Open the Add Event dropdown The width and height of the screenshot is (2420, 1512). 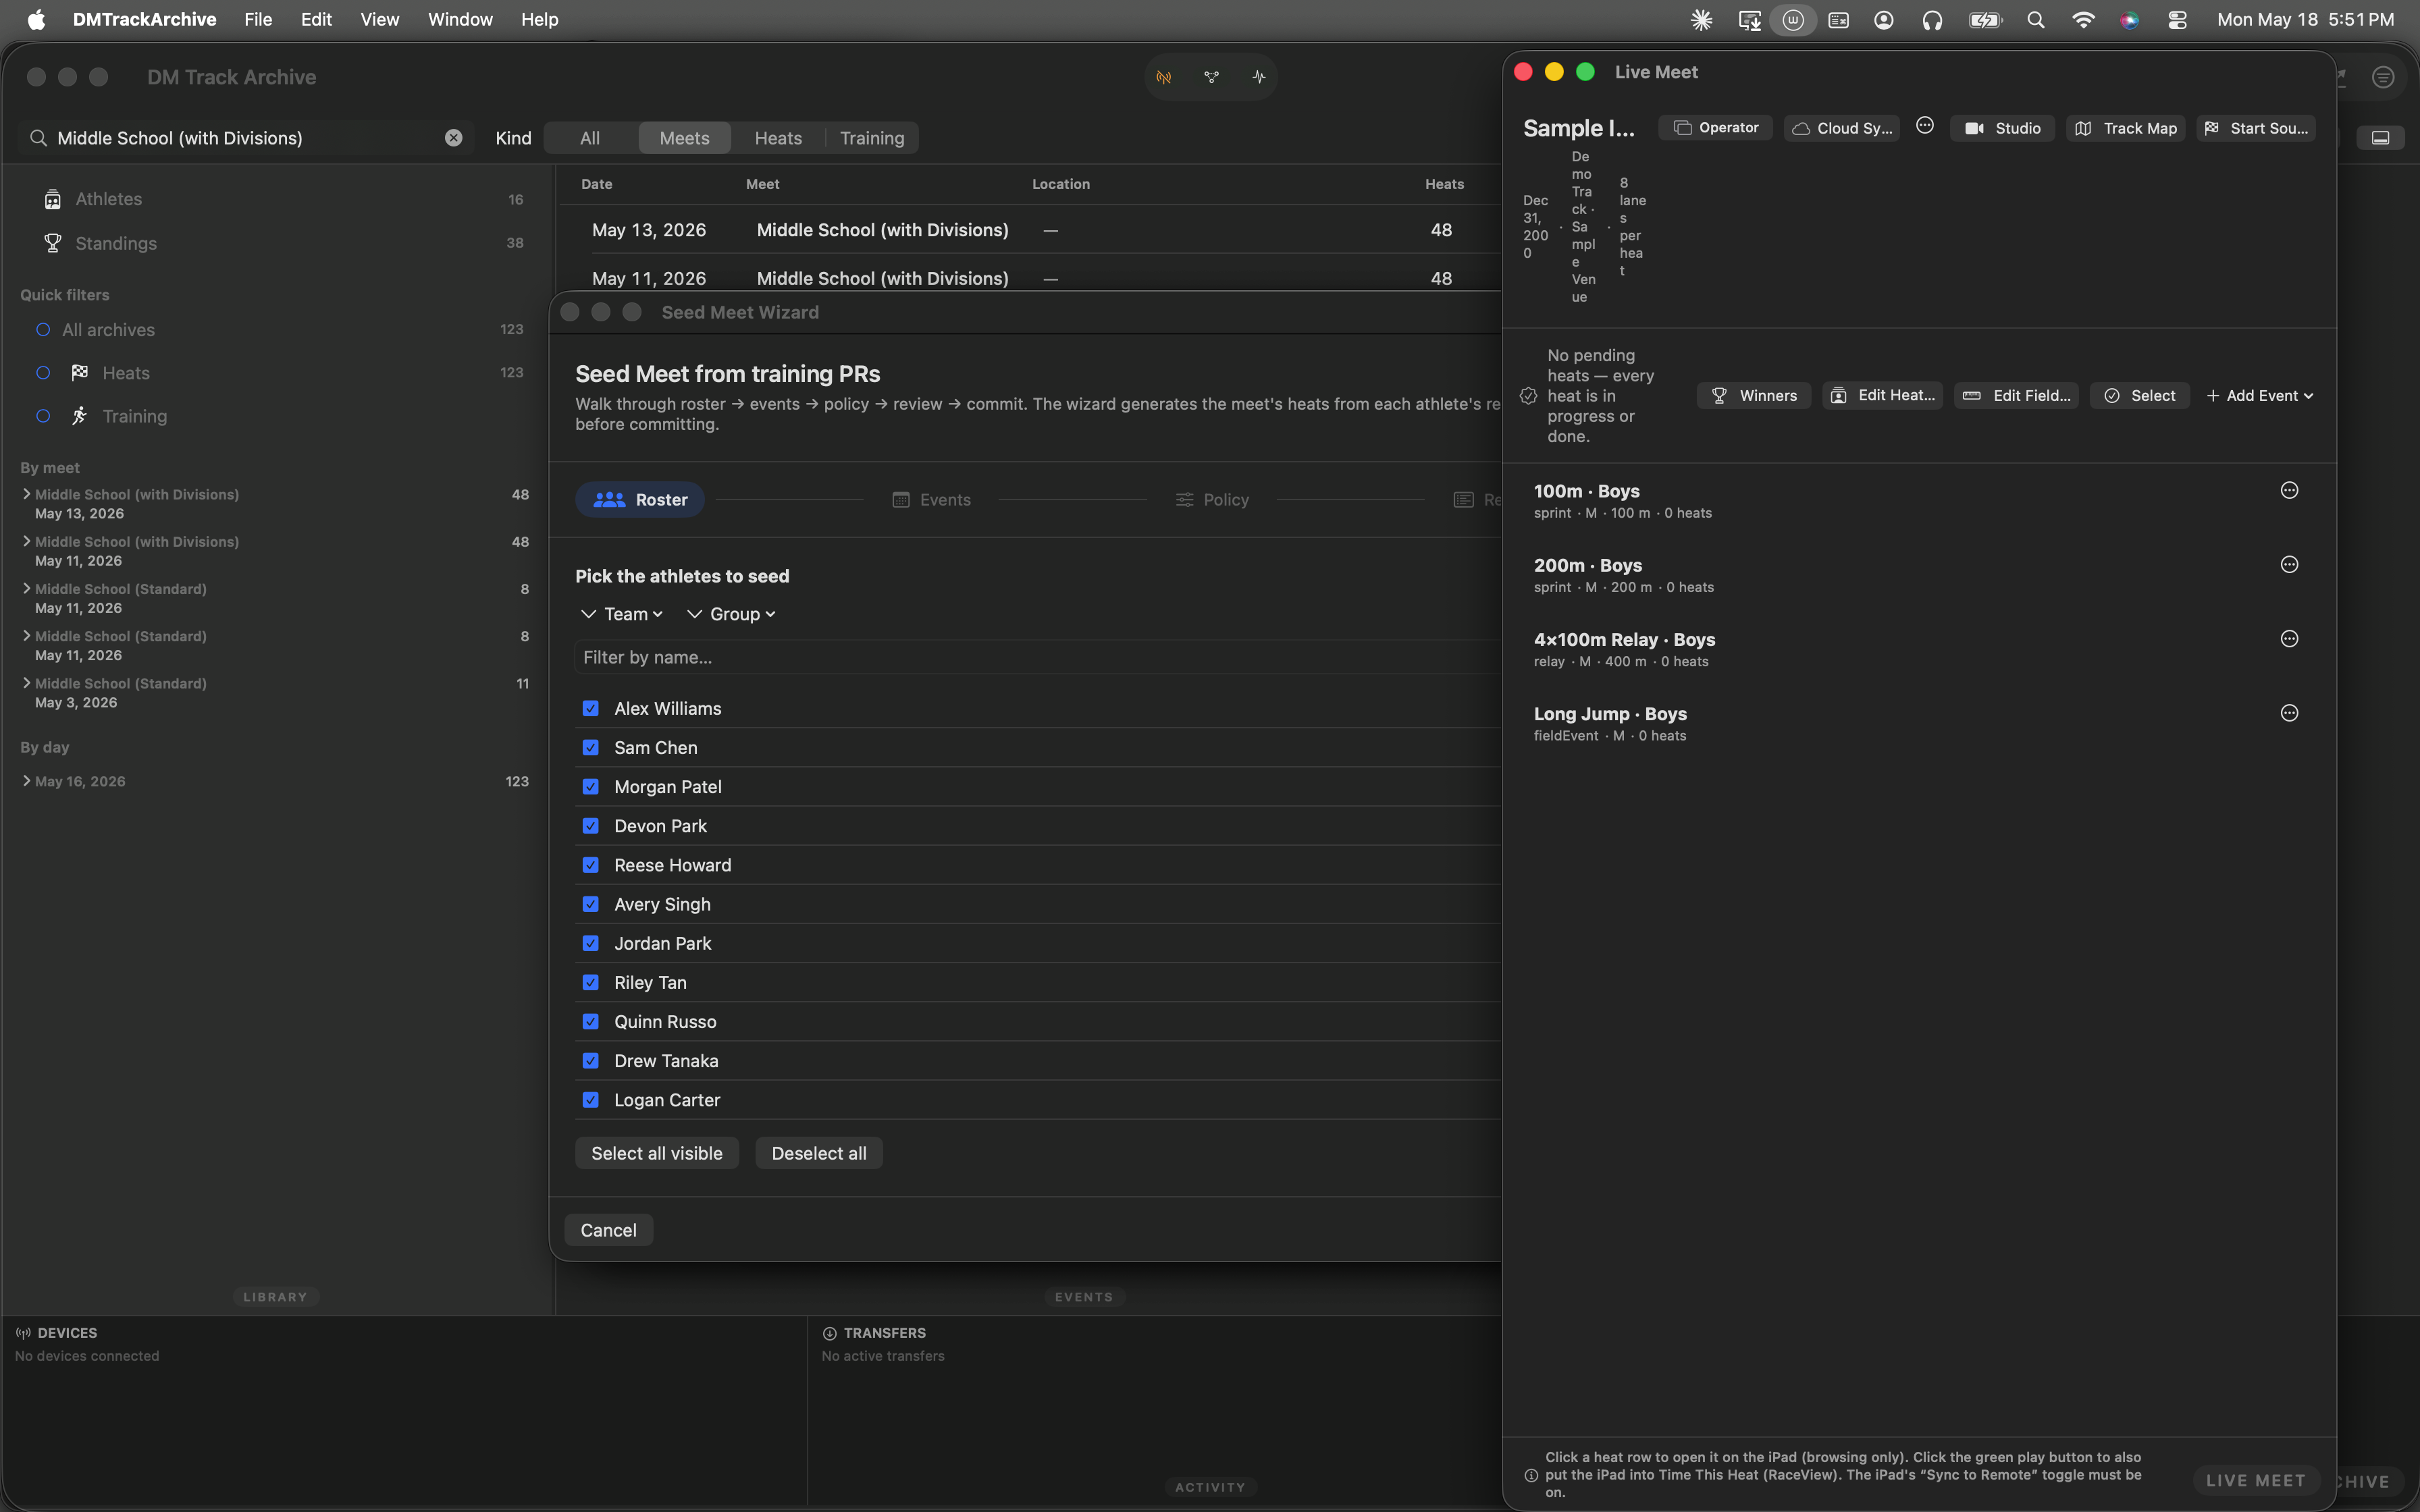(2260, 396)
